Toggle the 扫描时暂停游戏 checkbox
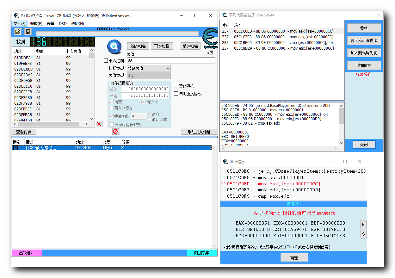 tap(112, 125)
